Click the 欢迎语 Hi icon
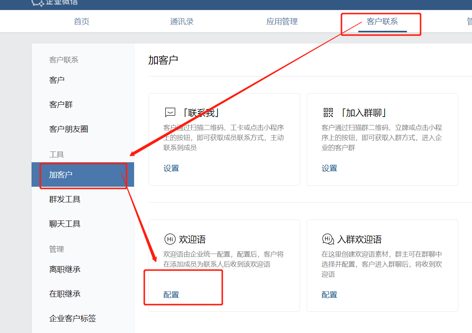Screen dimensions: 472x333 click(170, 239)
